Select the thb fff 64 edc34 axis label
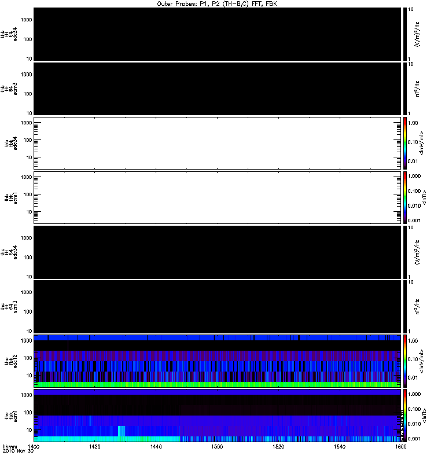 click(x=9, y=34)
